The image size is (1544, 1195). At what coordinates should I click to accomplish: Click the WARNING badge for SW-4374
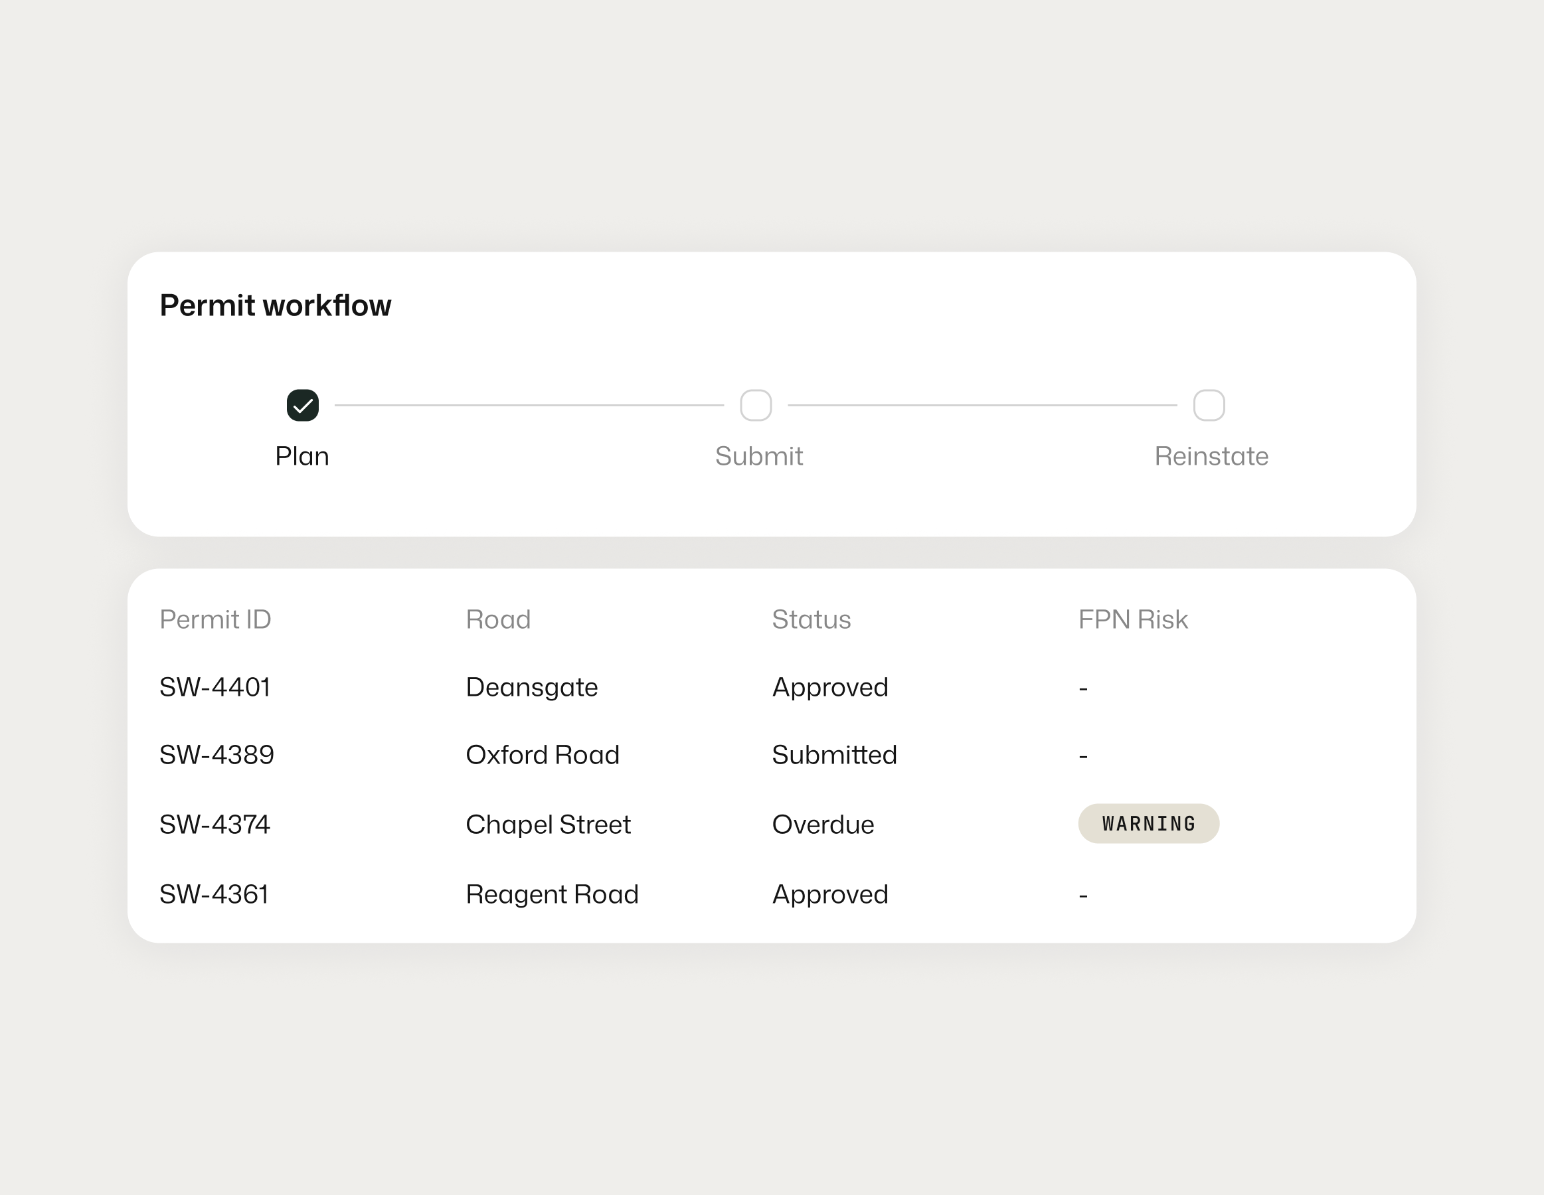tap(1148, 823)
